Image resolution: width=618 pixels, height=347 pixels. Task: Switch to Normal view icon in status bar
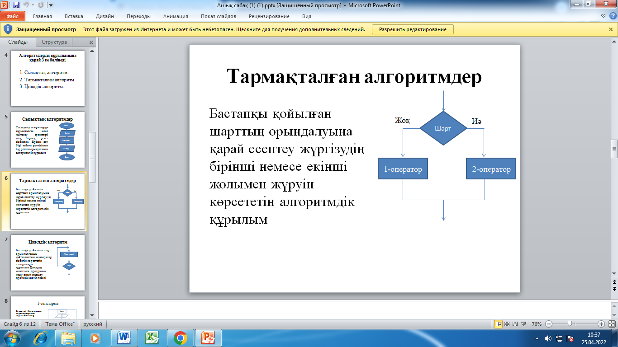tap(499, 324)
